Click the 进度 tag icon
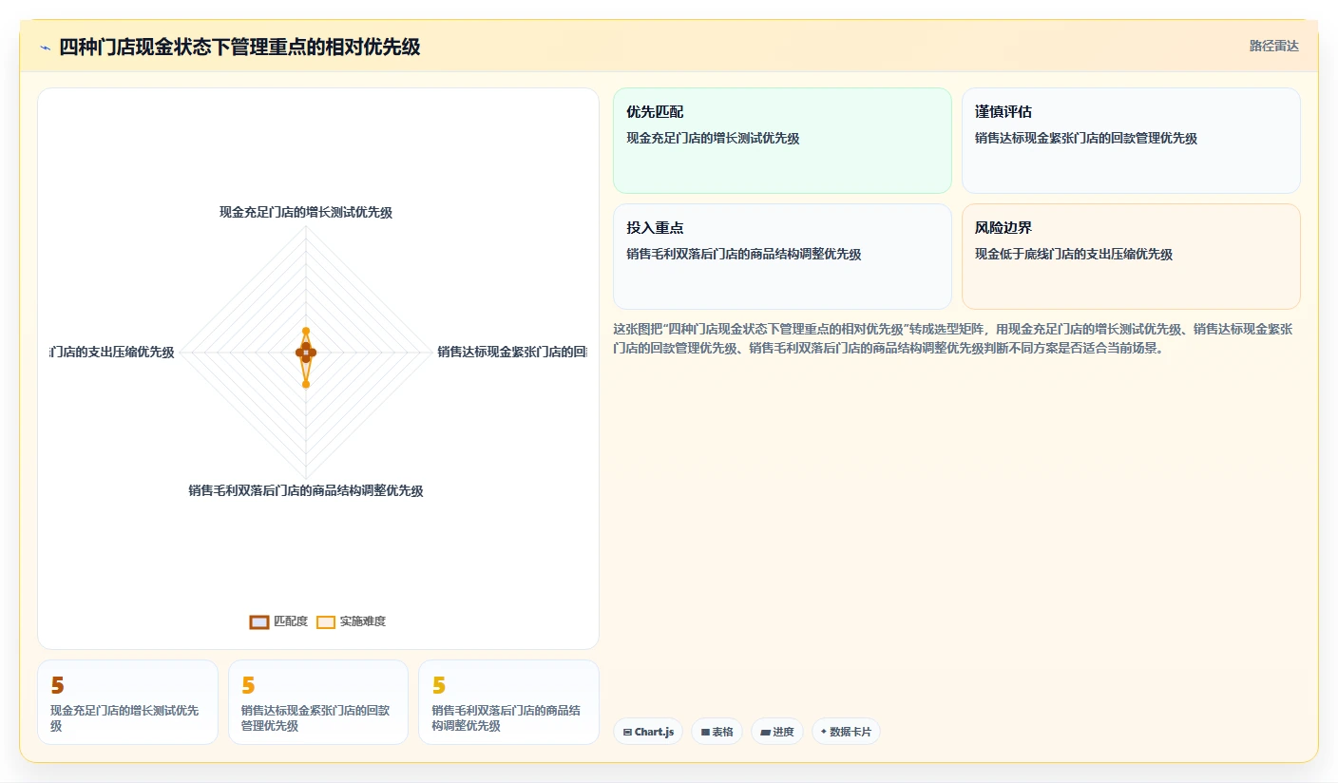This screenshot has height=783, width=1338. point(765,733)
